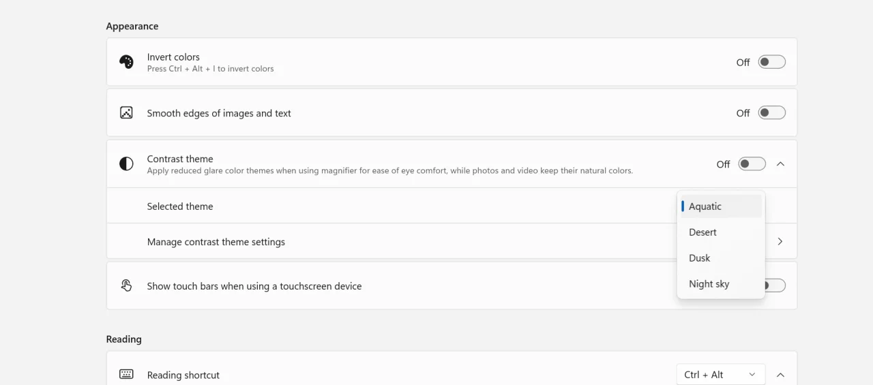Open Manage contrast theme settings row
Image resolution: width=873 pixels, height=385 pixels.
[452, 241]
